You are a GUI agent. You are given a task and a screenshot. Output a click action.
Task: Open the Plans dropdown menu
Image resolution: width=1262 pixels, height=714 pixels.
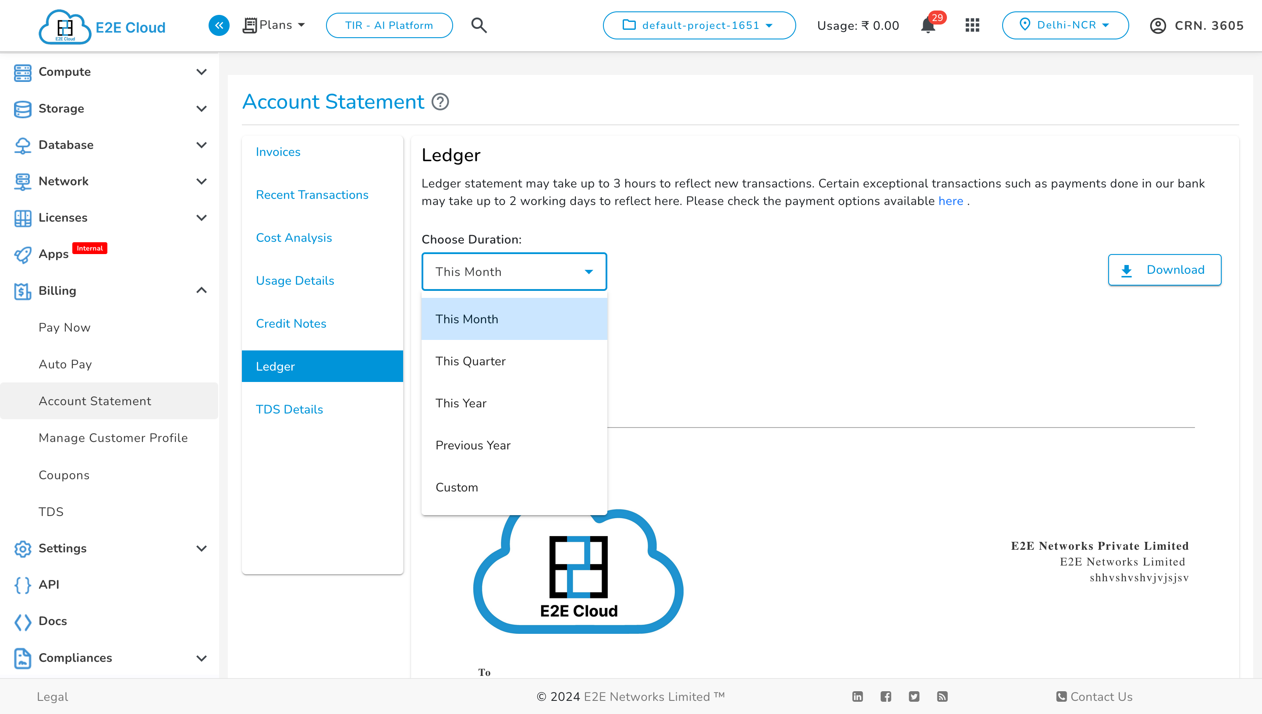point(274,25)
